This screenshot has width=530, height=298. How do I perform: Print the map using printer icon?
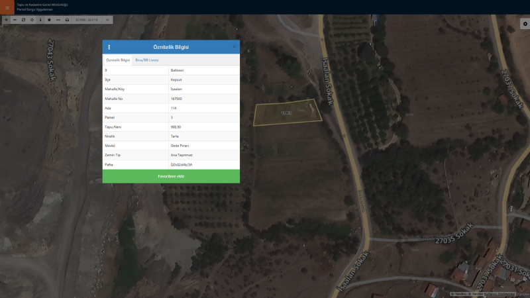[x=67, y=20]
